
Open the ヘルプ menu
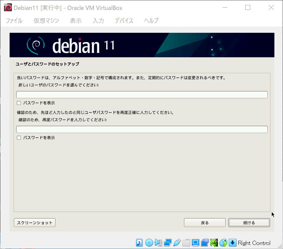(x=151, y=21)
